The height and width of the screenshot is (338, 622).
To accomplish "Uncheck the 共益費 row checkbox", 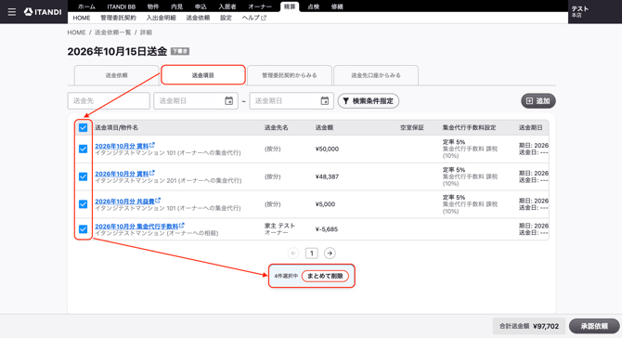I will 83,204.
